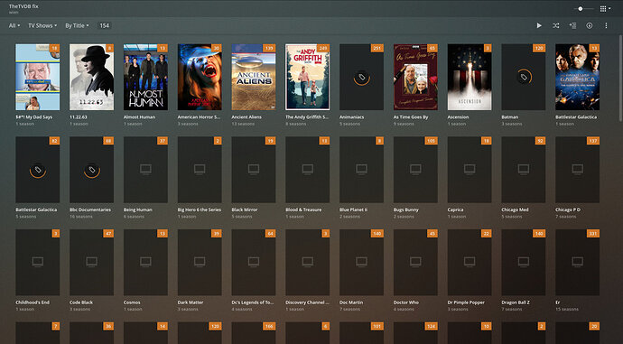Click the Blue Planet Ii placeholder icon
Viewport: 623px width, 344px height.
(361, 169)
